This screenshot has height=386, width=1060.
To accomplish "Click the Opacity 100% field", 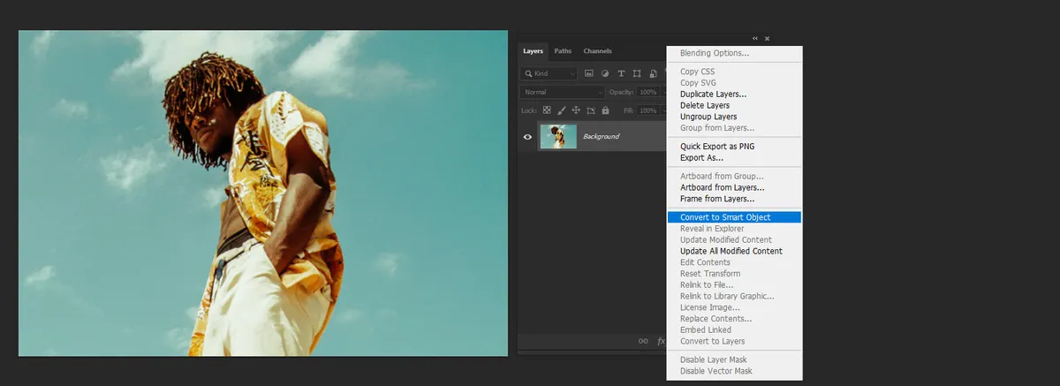I will [648, 92].
